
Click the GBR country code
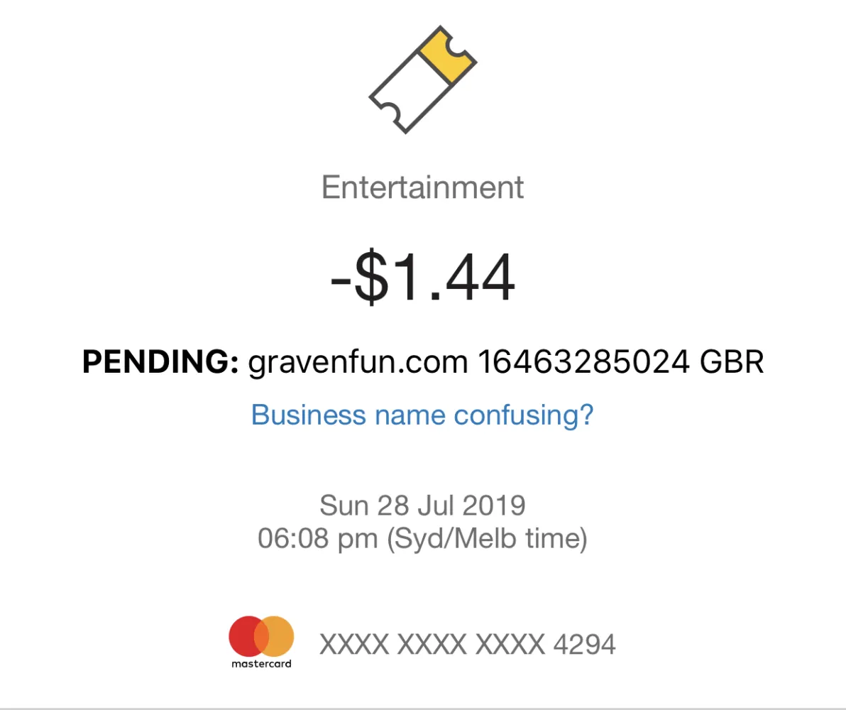click(732, 362)
